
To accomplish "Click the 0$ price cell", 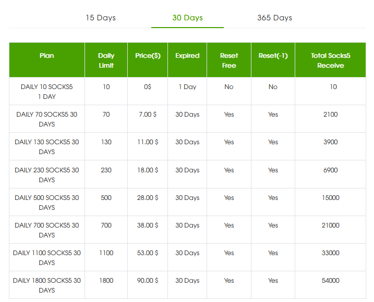I will pyautogui.click(x=148, y=87).
